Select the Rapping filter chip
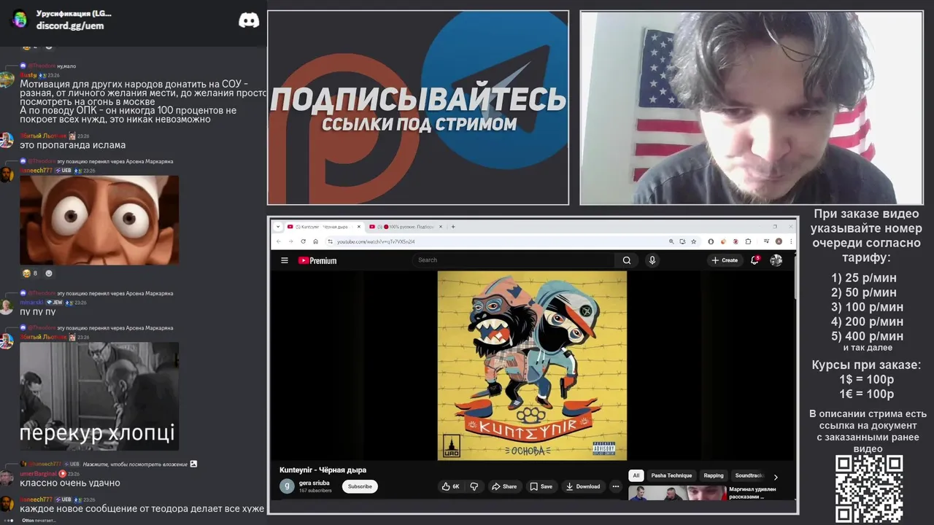934x525 pixels. coord(714,475)
